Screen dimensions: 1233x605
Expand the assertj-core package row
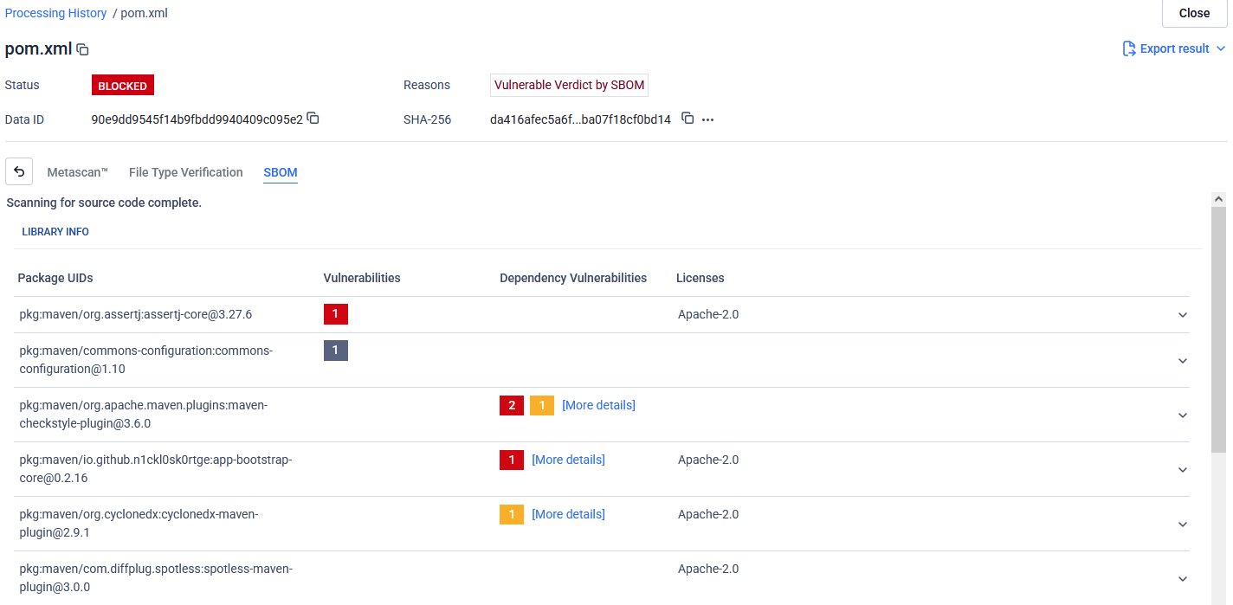coord(1183,315)
